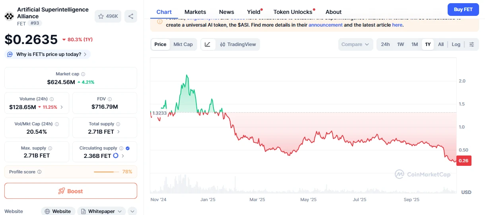Switch to TradingView chart mode
Viewport: 485px width, 215px height.
tap(238, 44)
